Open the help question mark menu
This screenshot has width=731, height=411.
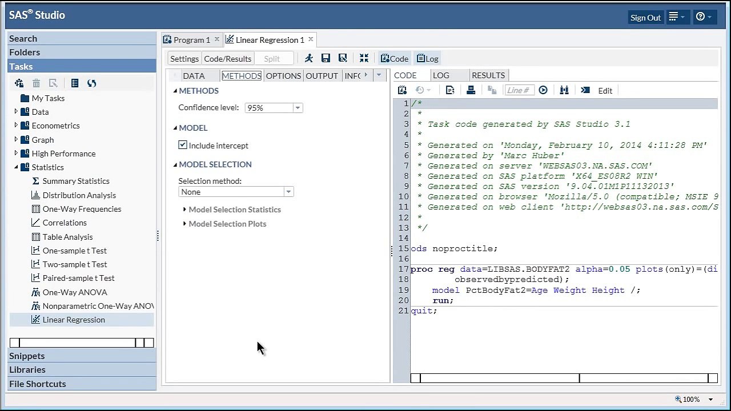(704, 17)
